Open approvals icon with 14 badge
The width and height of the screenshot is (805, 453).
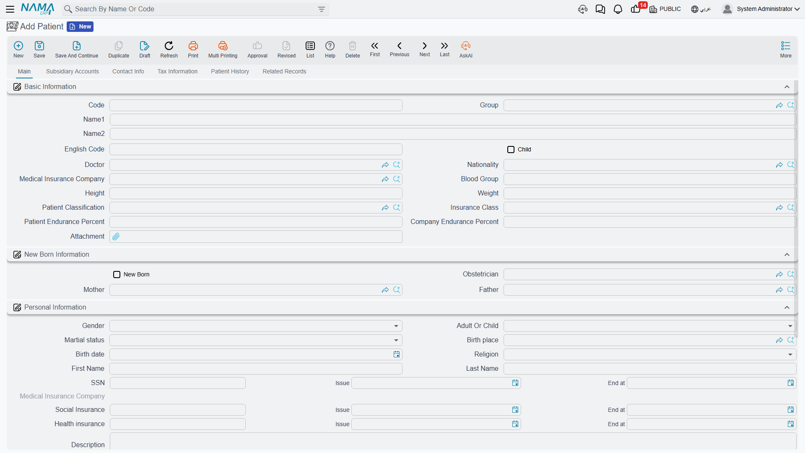point(636,9)
